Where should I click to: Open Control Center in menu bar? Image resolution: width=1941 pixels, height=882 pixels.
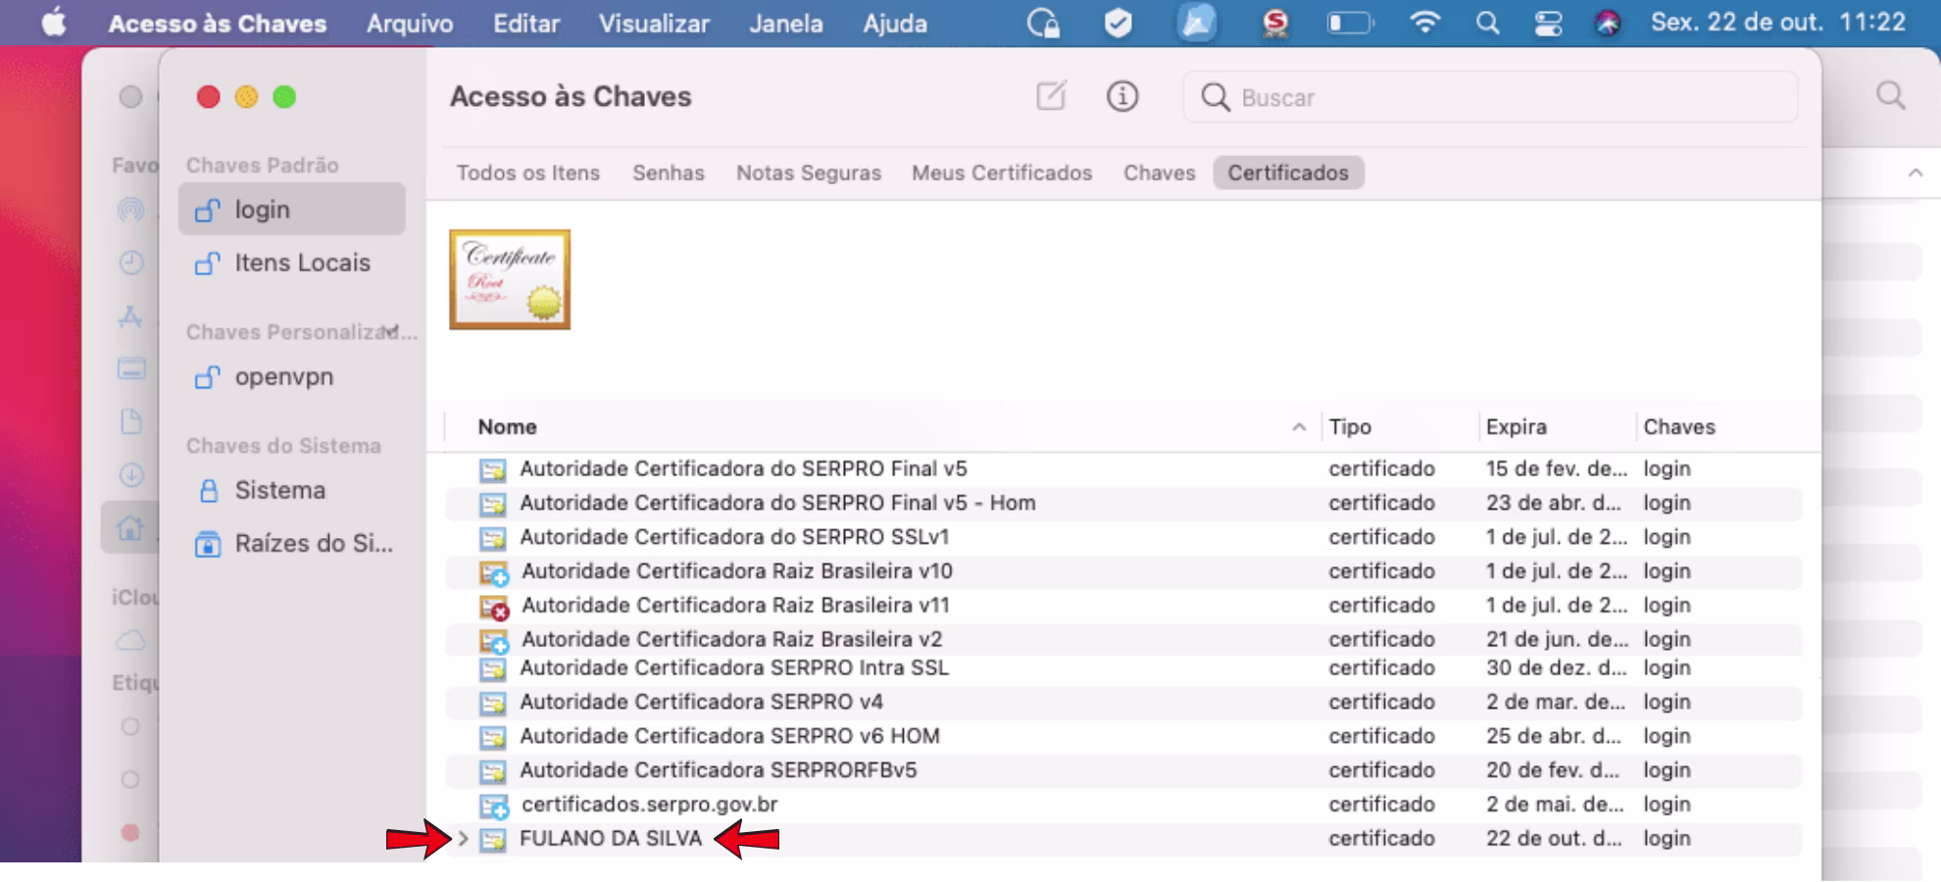(x=1548, y=23)
